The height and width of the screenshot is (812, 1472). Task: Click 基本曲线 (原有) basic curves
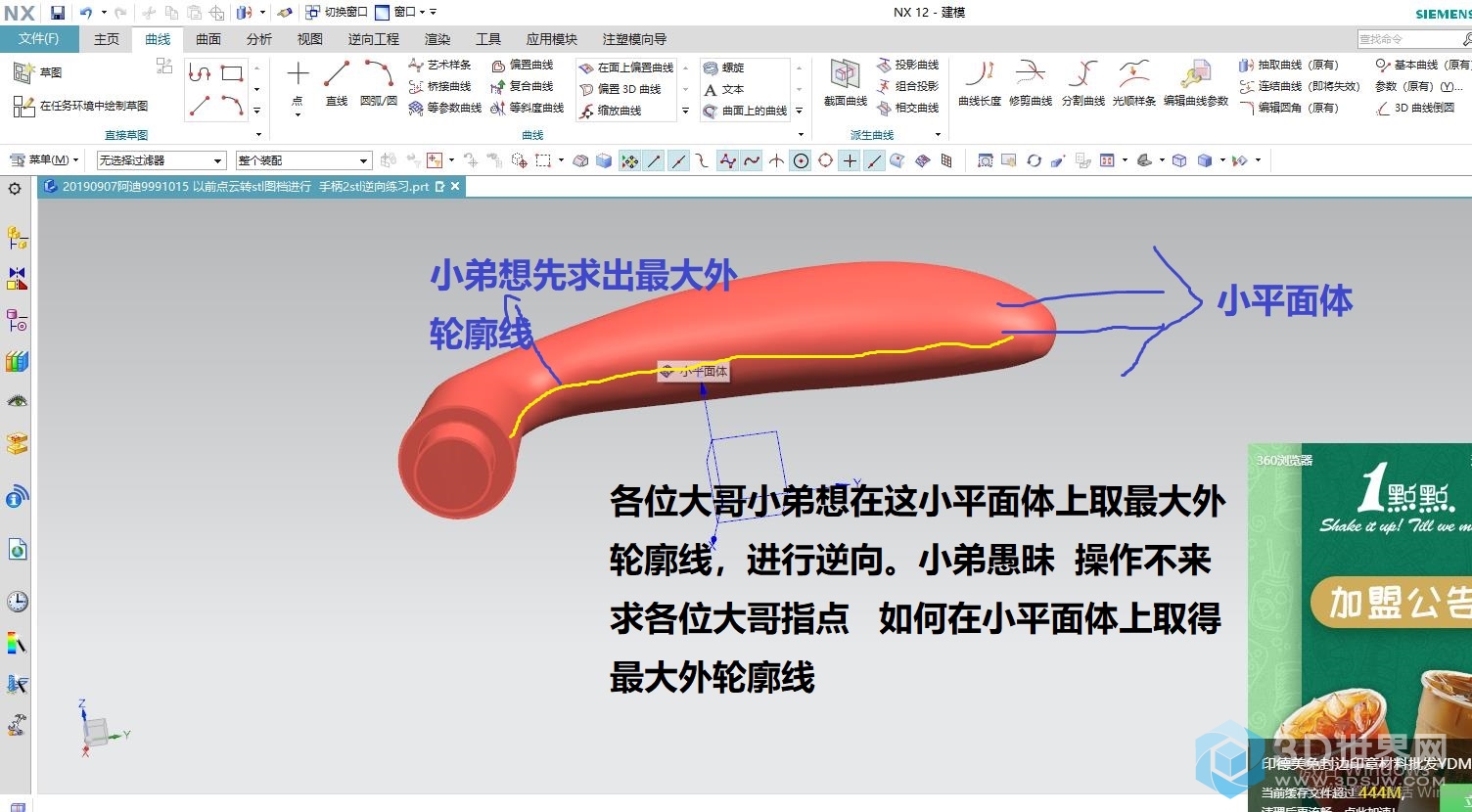(x=1423, y=65)
